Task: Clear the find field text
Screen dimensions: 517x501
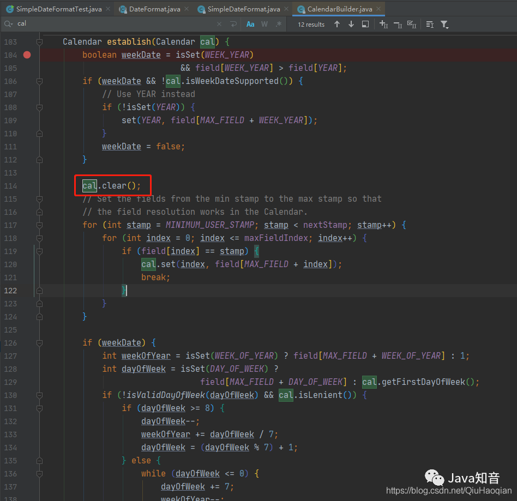Action: (x=219, y=24)
